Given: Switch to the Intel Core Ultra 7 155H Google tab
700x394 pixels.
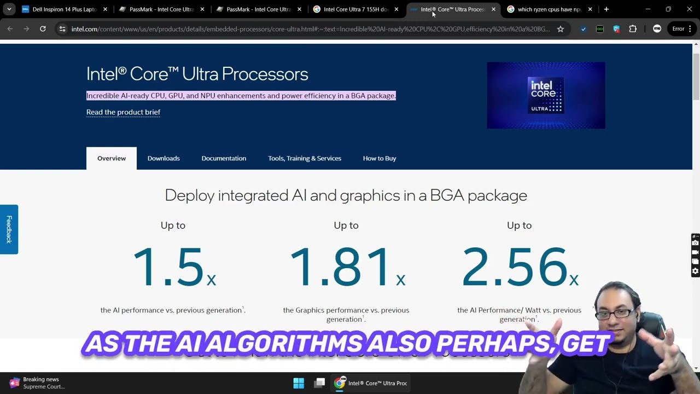Looking at the screenshot, I should pos(355,9).
